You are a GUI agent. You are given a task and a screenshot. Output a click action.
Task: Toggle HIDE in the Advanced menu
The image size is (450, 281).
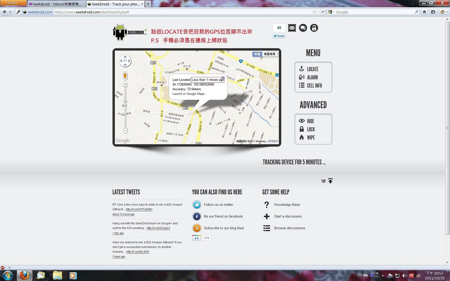tap(310, 121)
